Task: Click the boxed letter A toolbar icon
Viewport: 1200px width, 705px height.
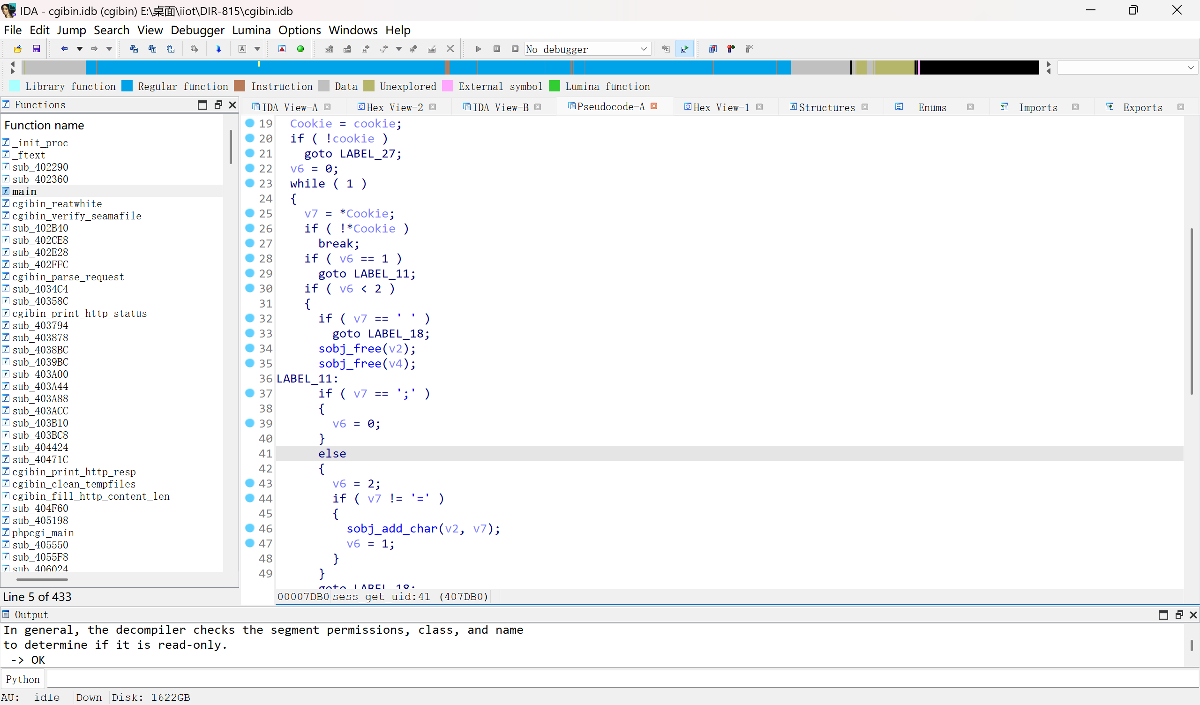Action: point(242,49)
